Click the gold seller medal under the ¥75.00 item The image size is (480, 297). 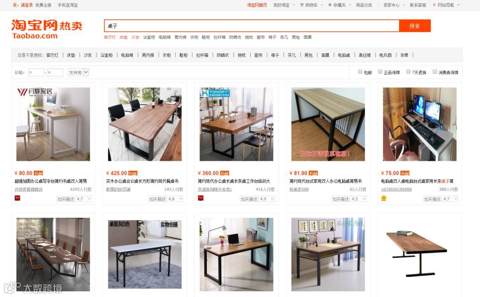[384, 198]
